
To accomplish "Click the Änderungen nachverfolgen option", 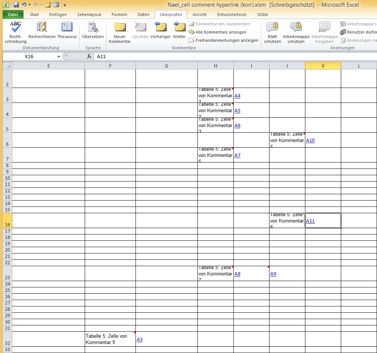I will (358, 40).
